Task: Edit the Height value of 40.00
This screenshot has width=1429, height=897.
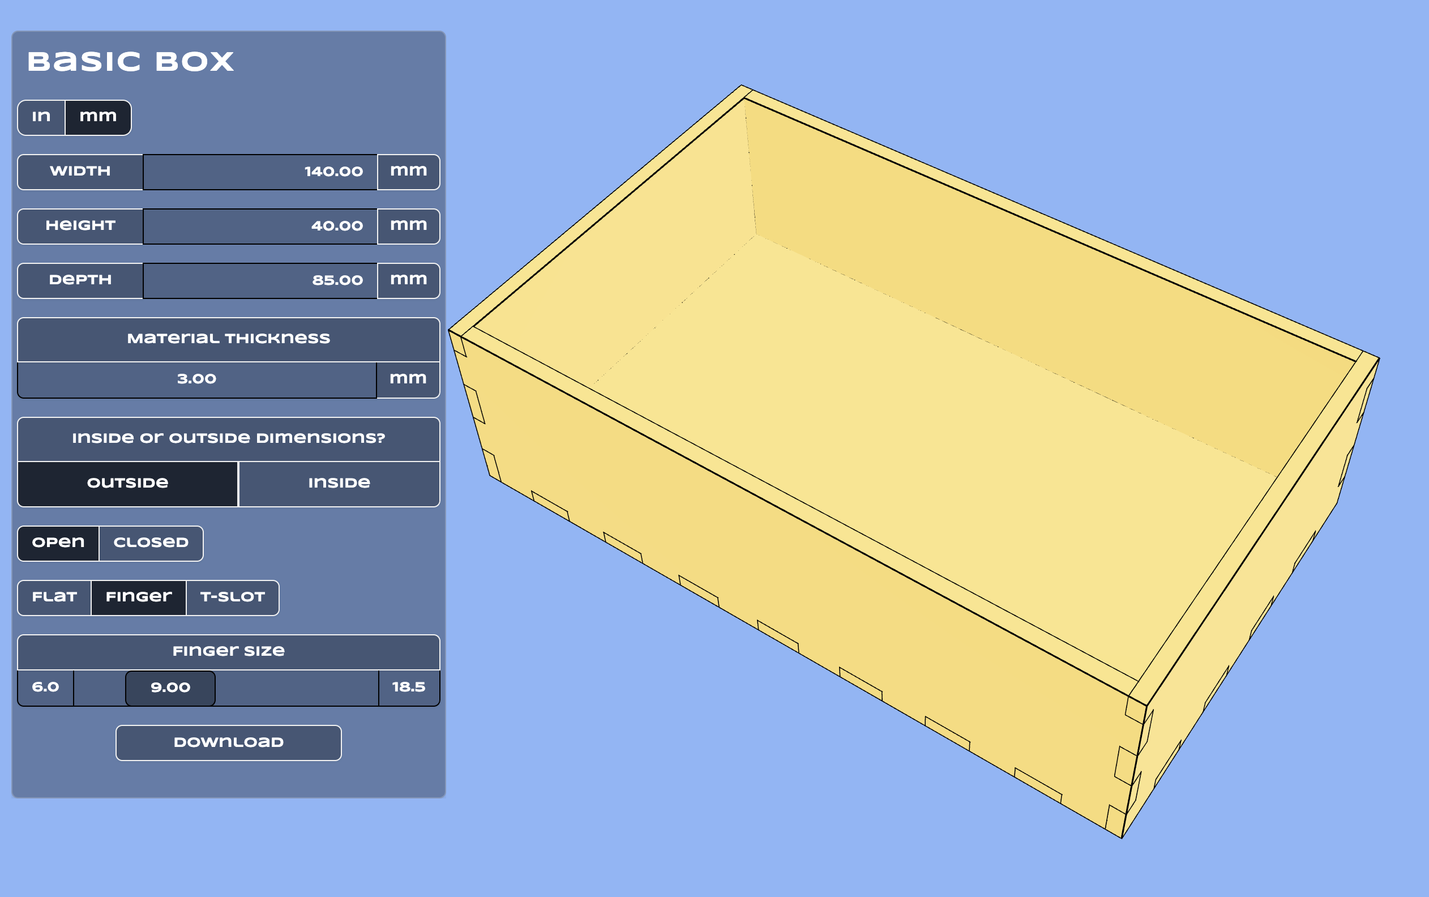Action: point(260,226)
